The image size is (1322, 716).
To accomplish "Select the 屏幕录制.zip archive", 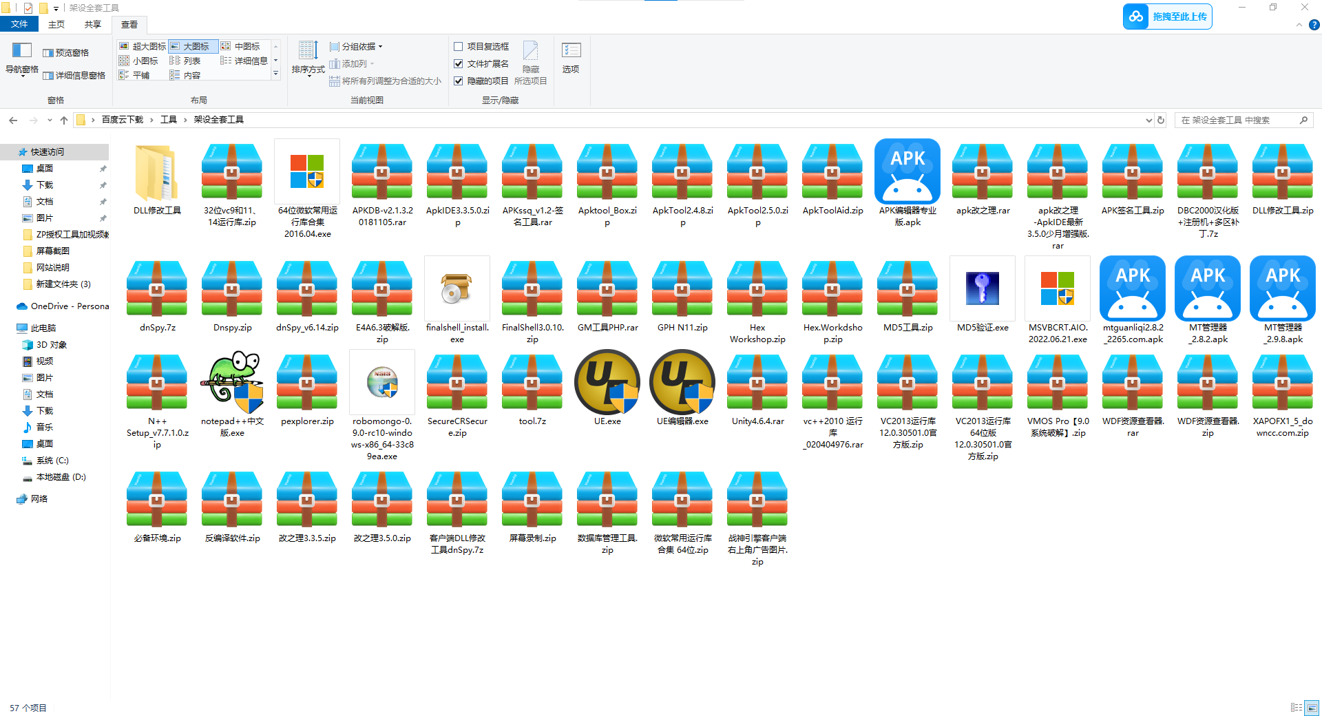I will pyautogui.click(x=532, y=499).
